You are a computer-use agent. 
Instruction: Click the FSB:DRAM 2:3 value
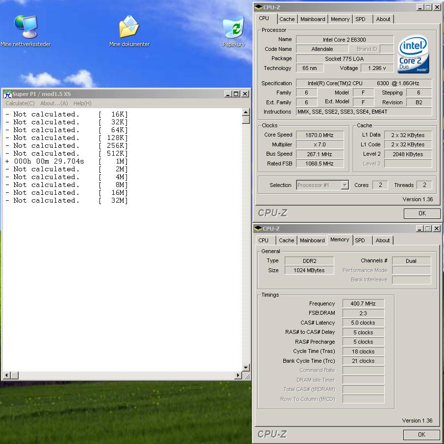coord(363,313)
